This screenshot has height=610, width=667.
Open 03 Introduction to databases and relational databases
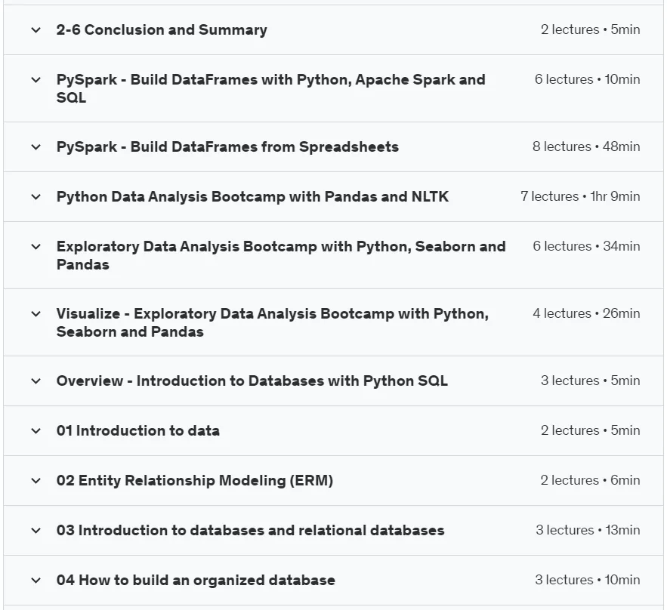click(x=250, y=530)
